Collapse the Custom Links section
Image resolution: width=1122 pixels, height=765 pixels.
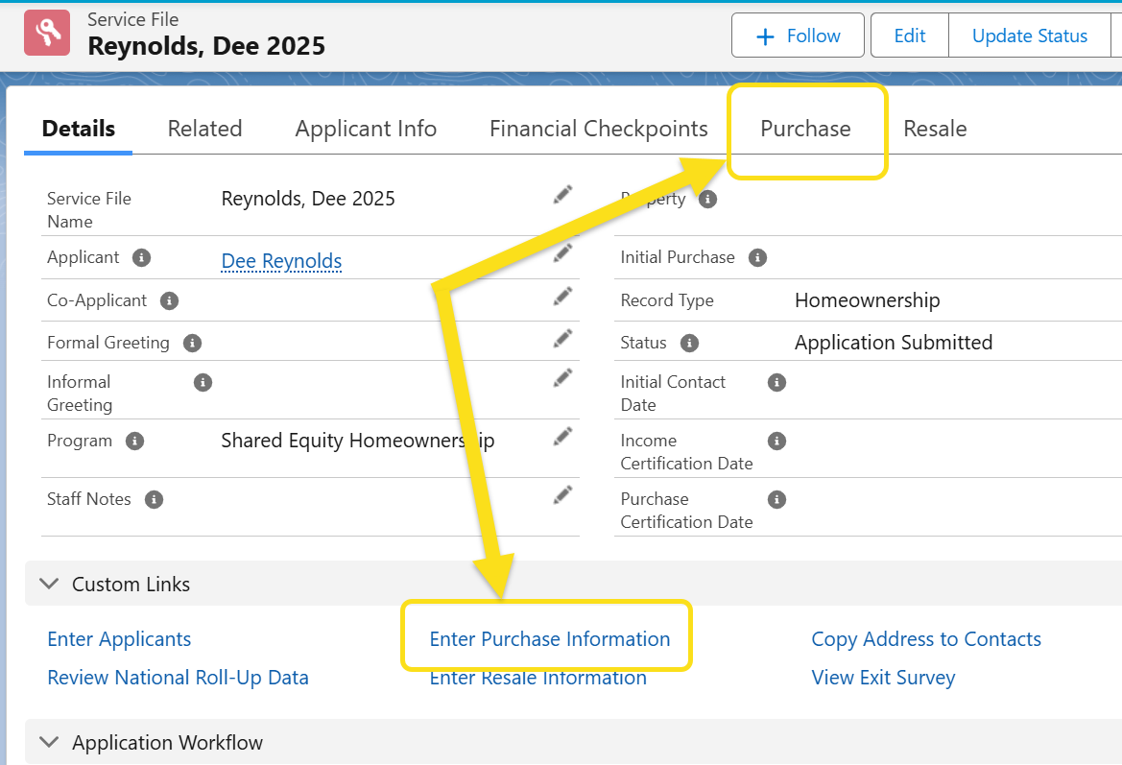click(47, 585)
